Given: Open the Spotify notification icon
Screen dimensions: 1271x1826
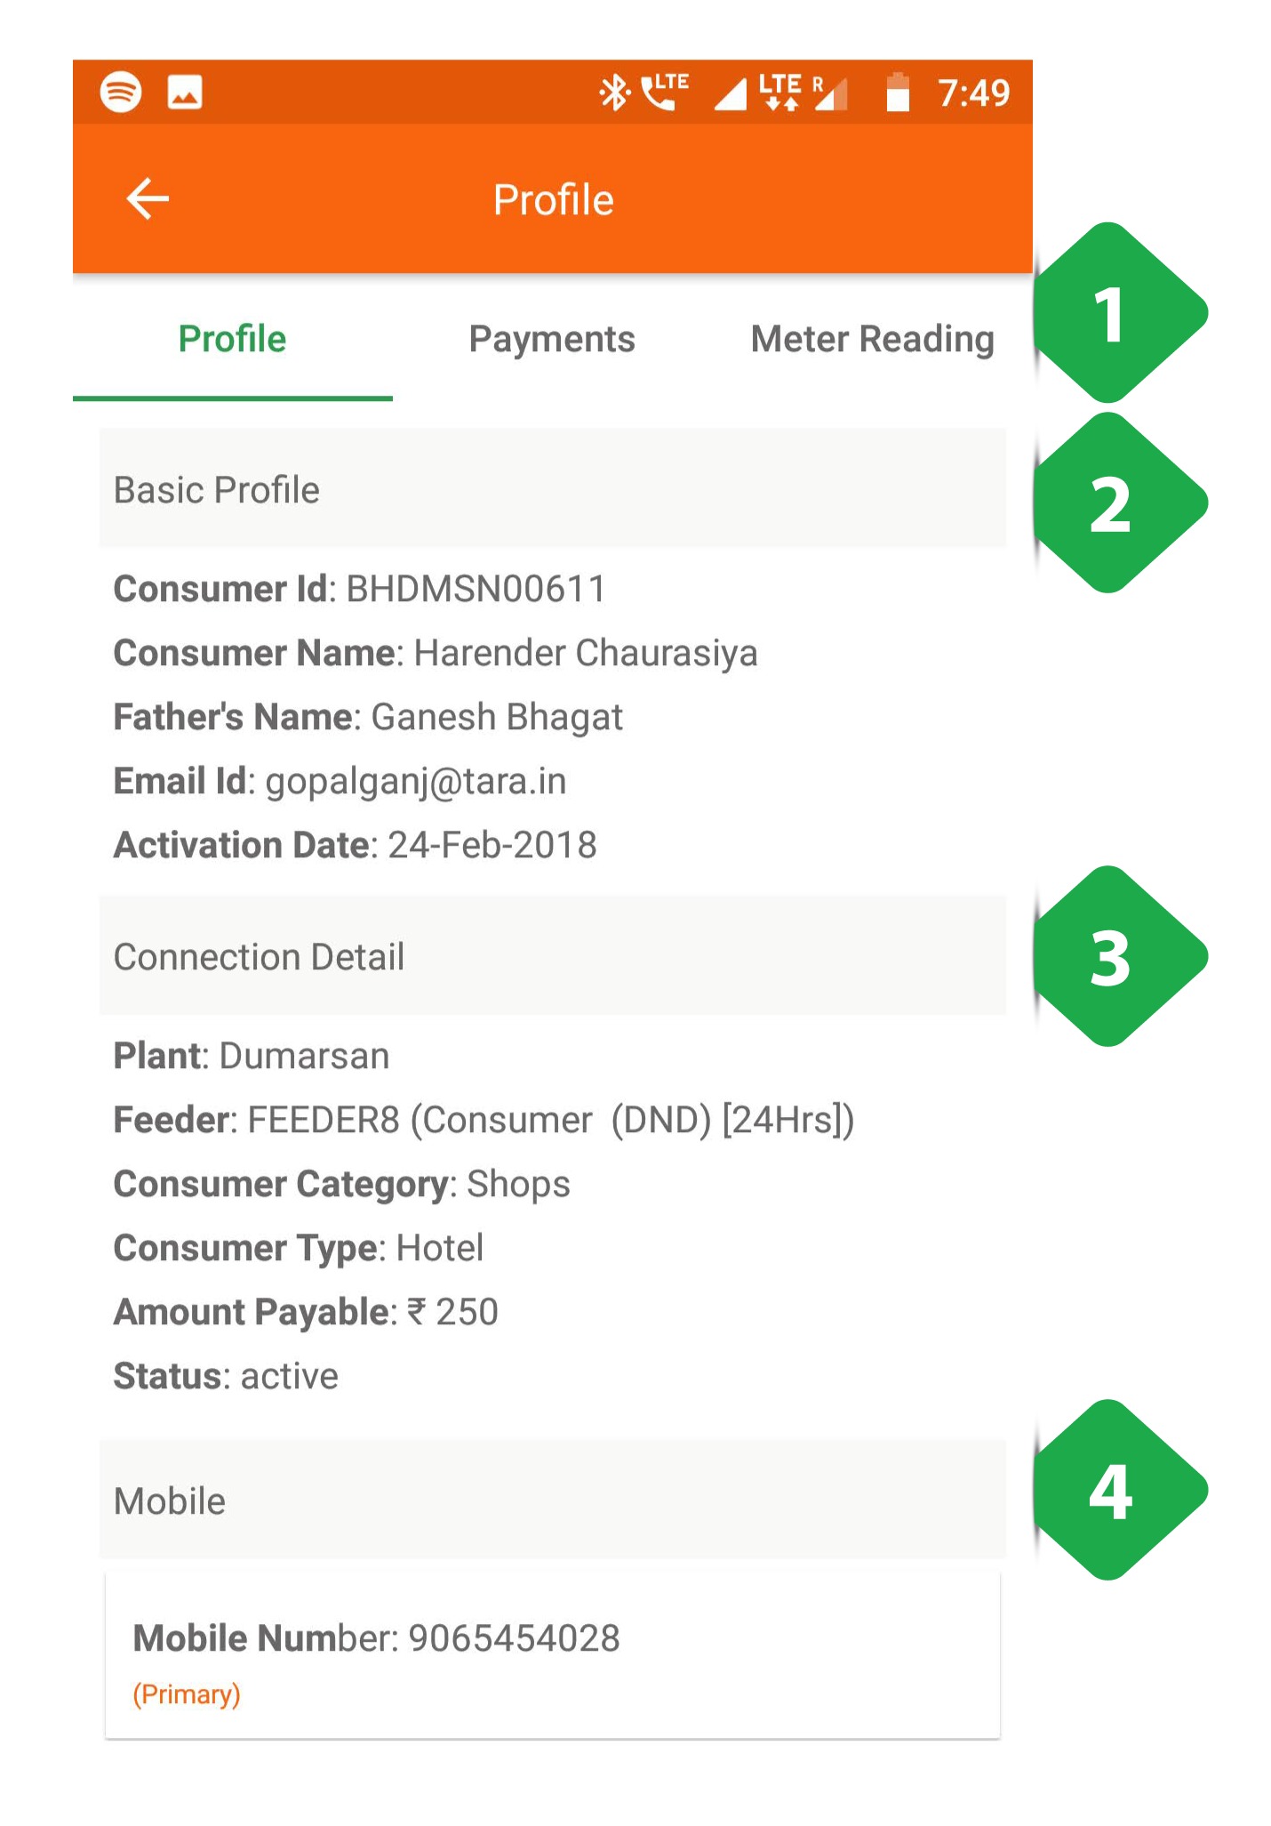Looking at the screenshot, I should coord(121,92).
